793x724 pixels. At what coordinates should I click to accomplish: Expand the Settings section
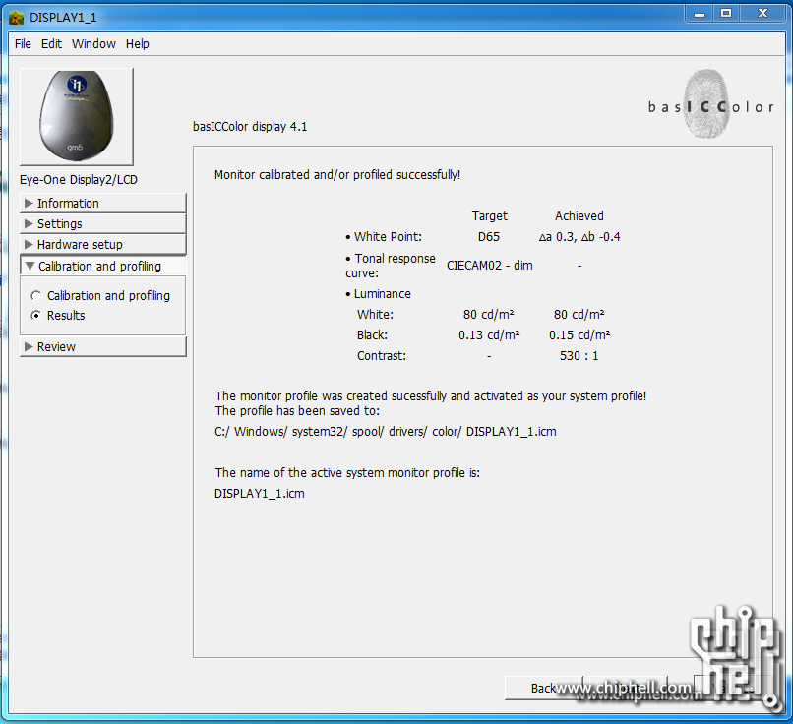[102, 223]
